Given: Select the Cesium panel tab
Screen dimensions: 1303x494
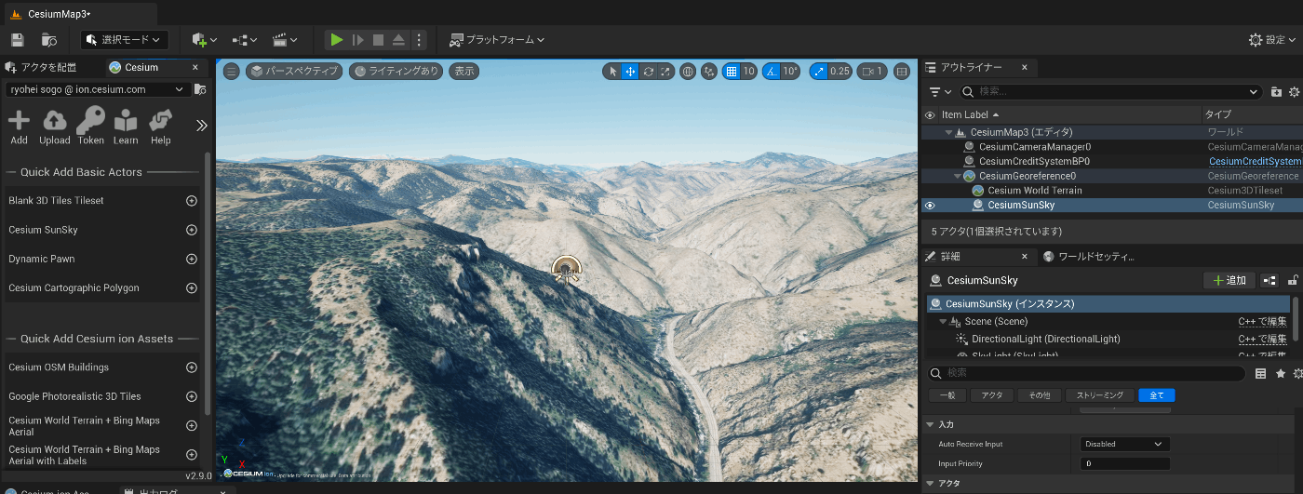Looking at the screenshot, I should click(141, 67).
